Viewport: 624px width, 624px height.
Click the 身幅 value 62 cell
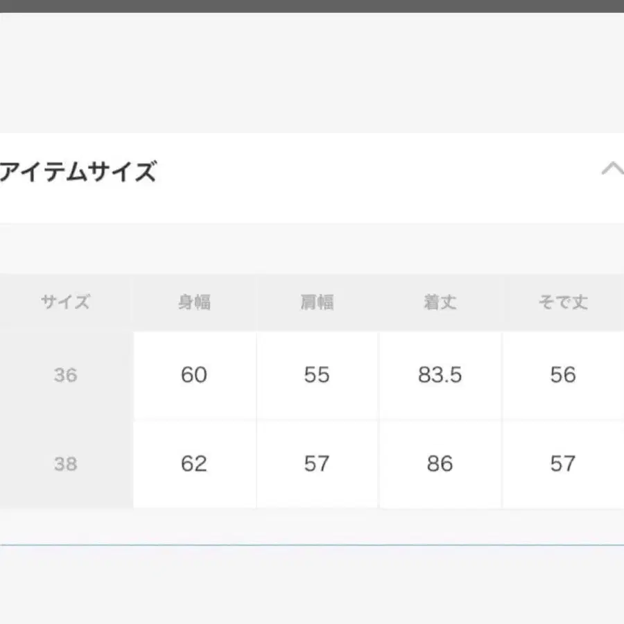point(195,464)
